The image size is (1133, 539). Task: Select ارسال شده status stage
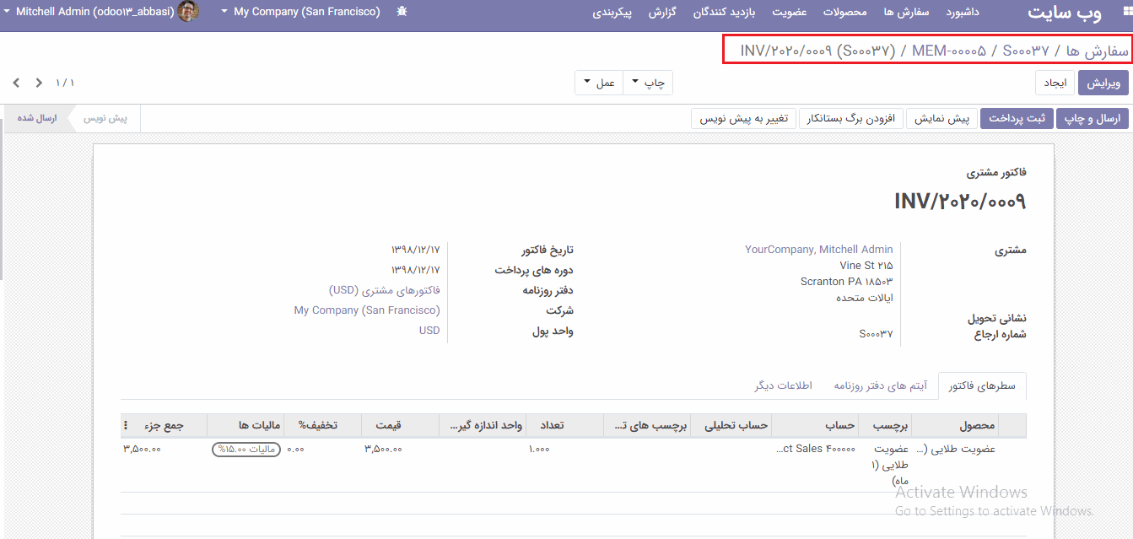click(x=36, y=118)
